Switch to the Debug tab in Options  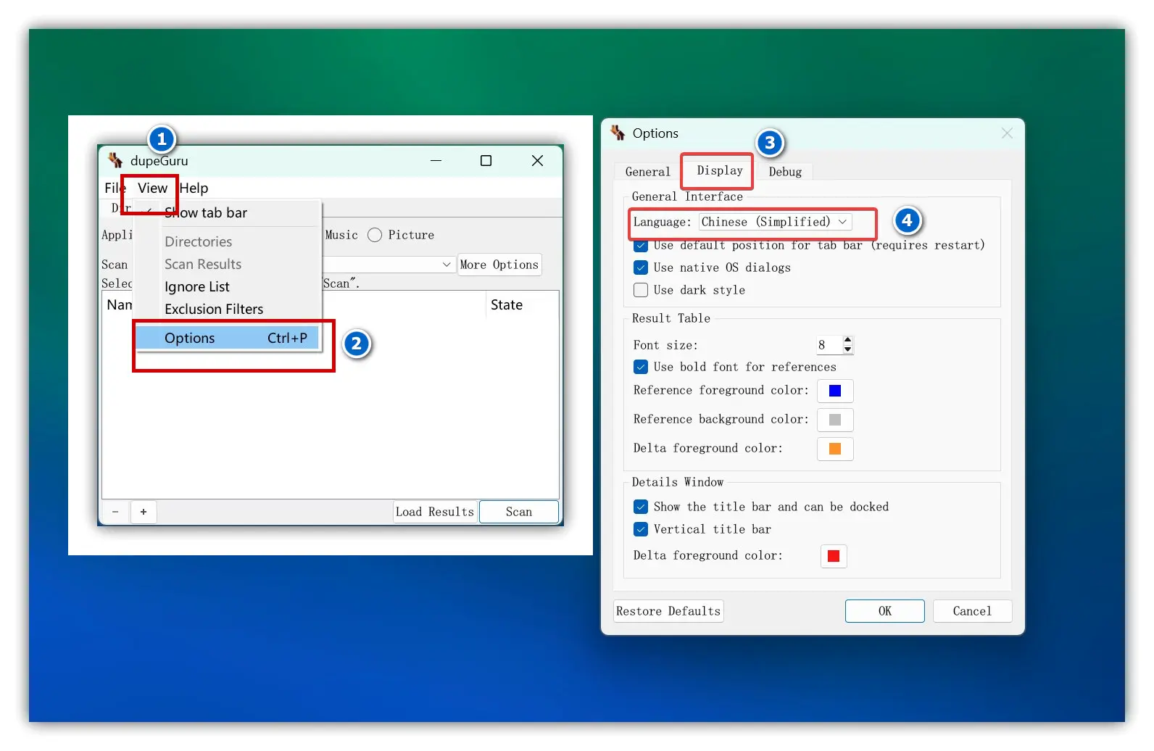(785, 172)
